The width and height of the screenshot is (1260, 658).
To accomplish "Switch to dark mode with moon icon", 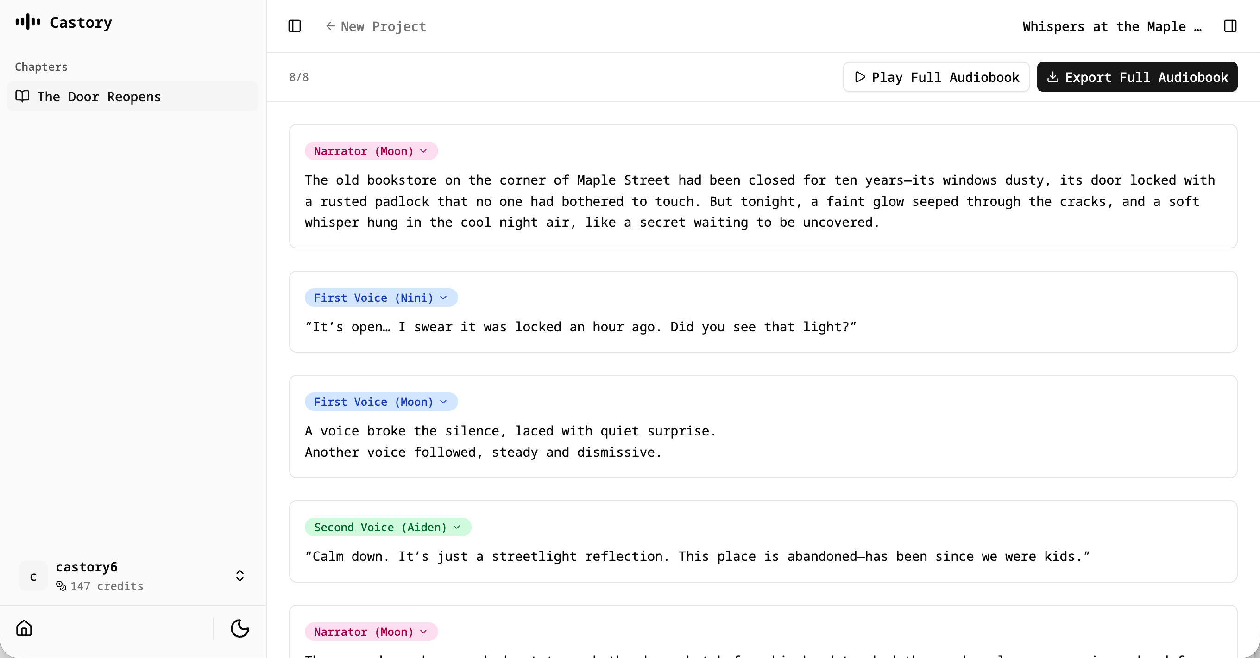I will pyautogui.click(x=239, y=628).
